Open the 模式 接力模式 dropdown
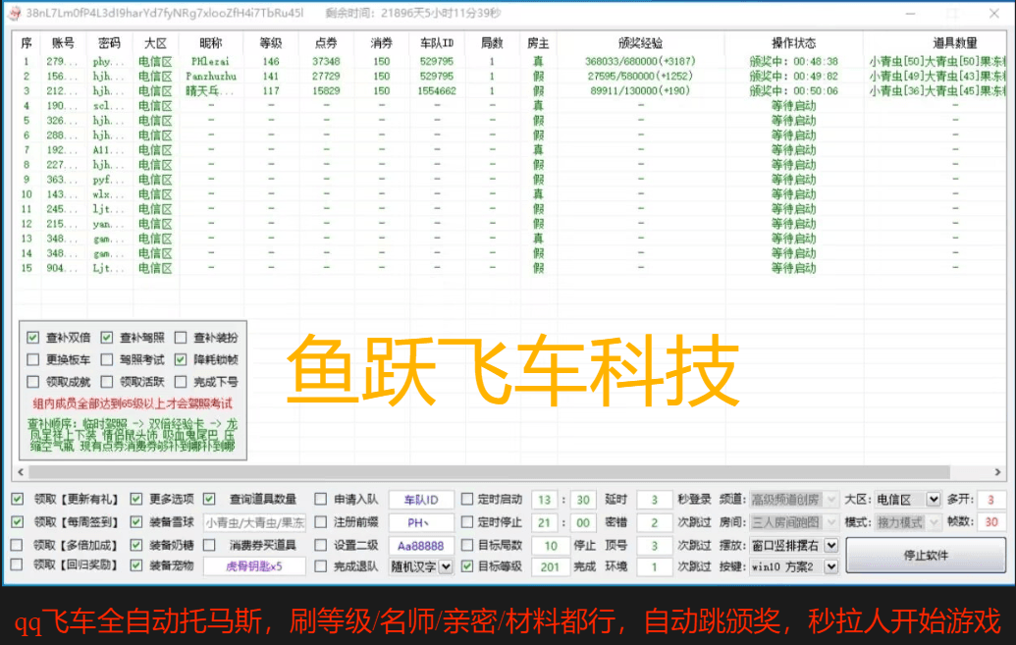 point(907,522)
